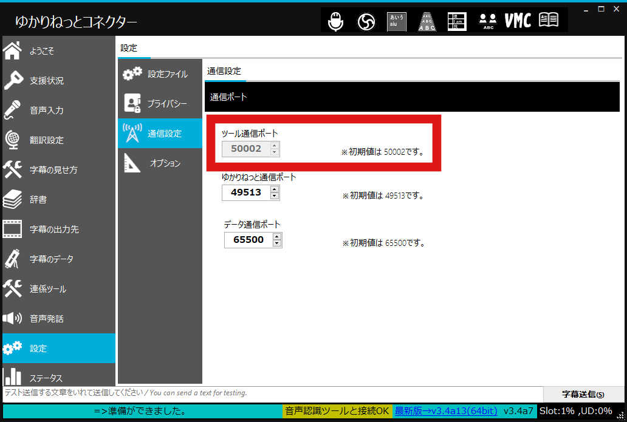627x422 pixels.
Task: Click the あいう aiu icon in the top toolbar
Action: tap(397, 22)
